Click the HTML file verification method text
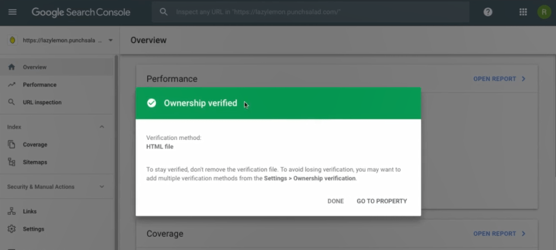This screenshot has height=250, width=556. 160,146
